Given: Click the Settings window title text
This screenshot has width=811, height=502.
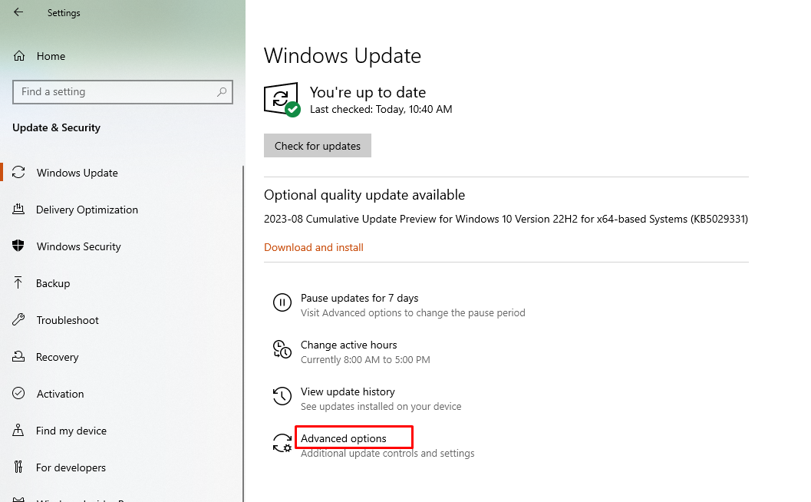Looking at the screenshot, I should 64,13.
